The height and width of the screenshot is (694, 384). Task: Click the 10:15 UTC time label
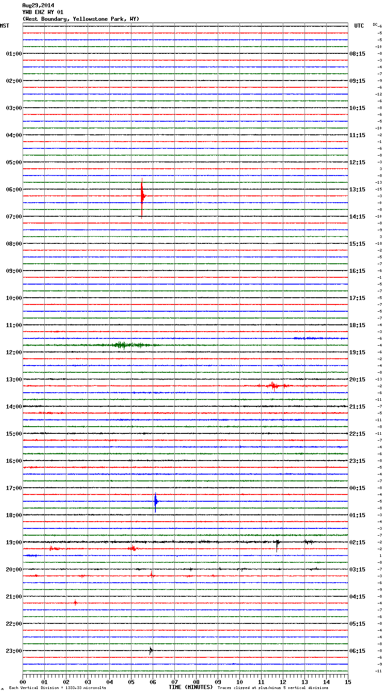(357, 108)
